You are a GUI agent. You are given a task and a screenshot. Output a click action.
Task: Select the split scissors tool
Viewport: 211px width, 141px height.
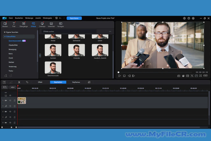click(19, 82)
